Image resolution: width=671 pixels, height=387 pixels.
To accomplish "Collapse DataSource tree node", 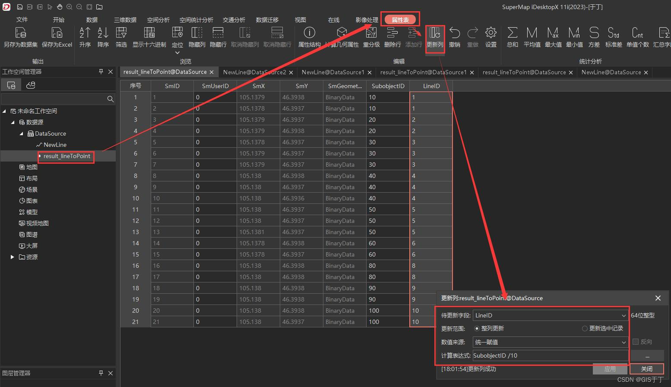I will [x=21, y=133].
